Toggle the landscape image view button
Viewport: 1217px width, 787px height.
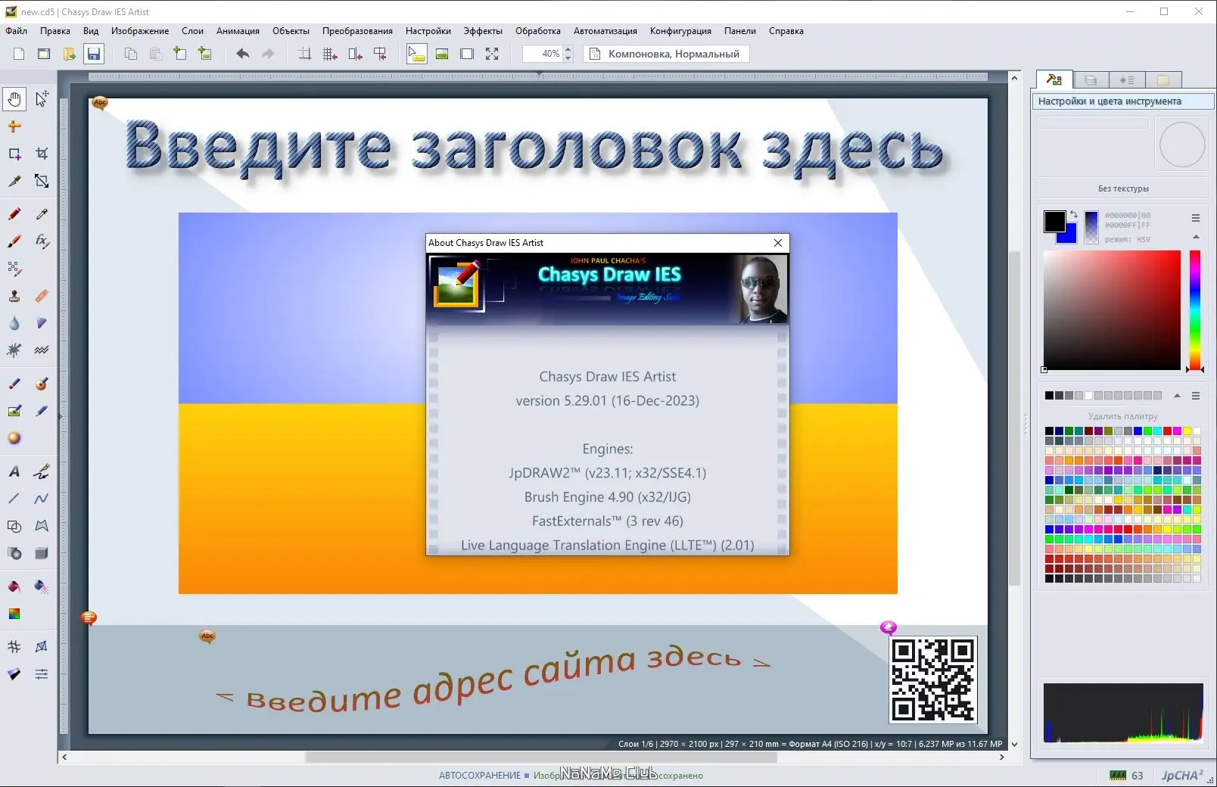[442, 54]
